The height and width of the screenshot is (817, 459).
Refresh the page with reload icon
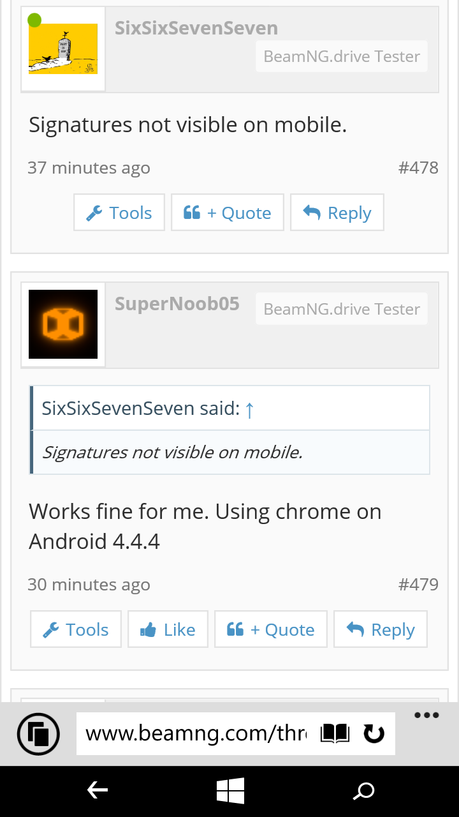374,734
